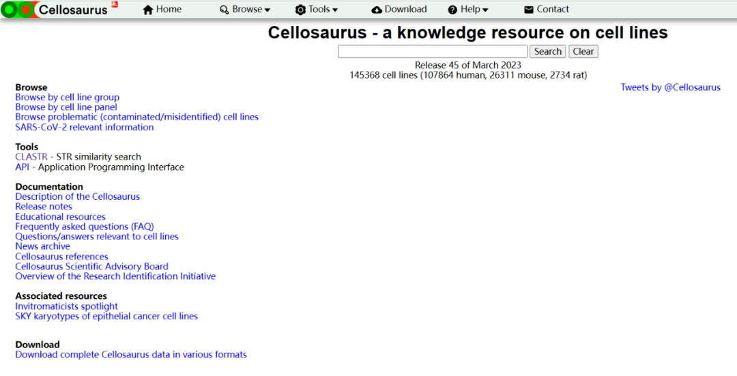
Task: Open Research Identification Initiative overview link
Action: point(115,276)
